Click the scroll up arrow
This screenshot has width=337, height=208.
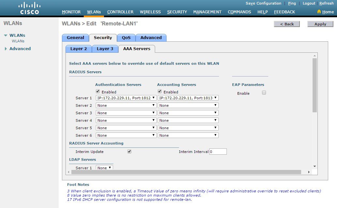(x=315, y=56)
